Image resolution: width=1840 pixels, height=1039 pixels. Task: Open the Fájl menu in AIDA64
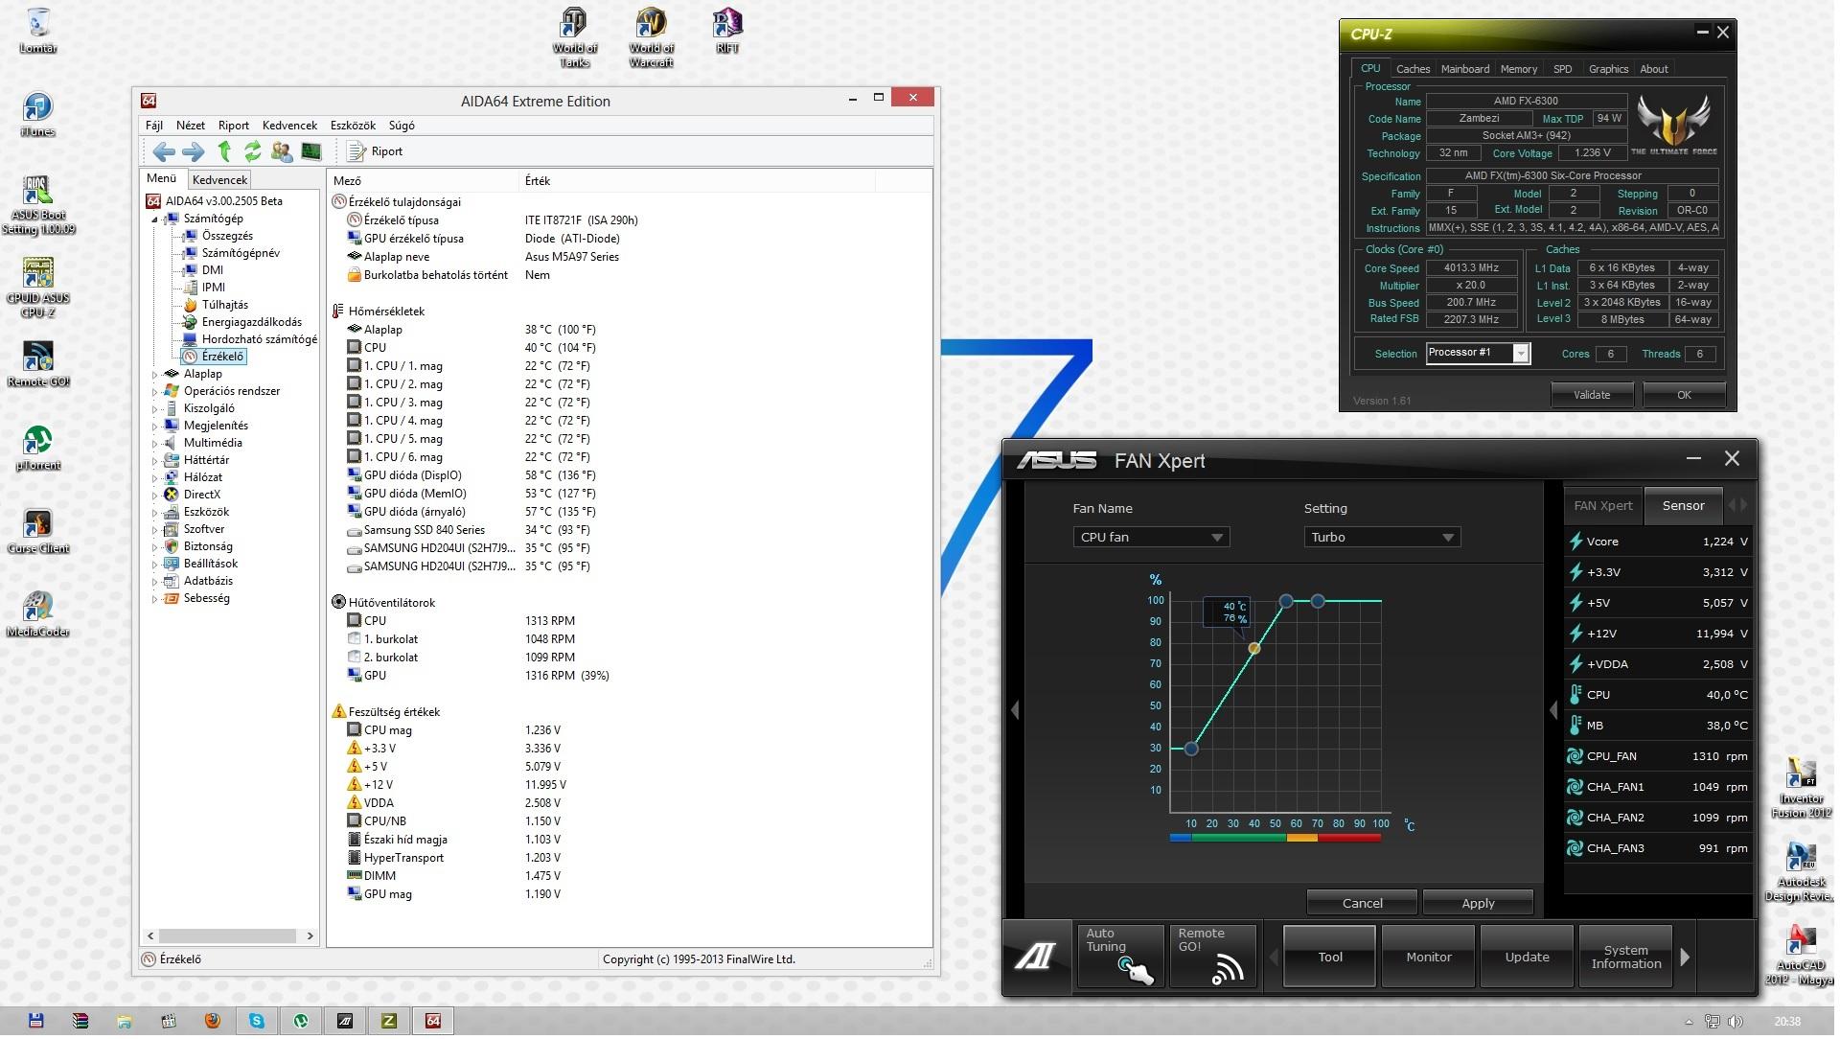154,126
